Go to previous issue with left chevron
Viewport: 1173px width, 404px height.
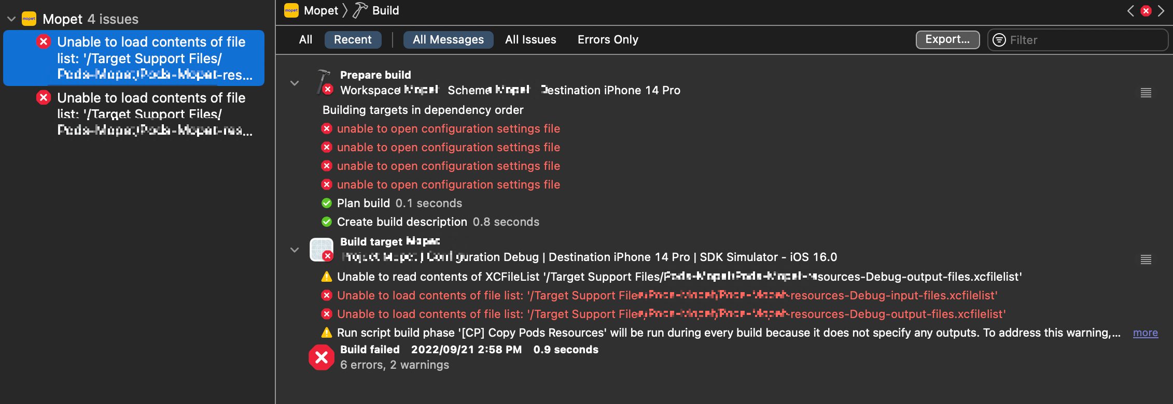[x=1130, y=11]
